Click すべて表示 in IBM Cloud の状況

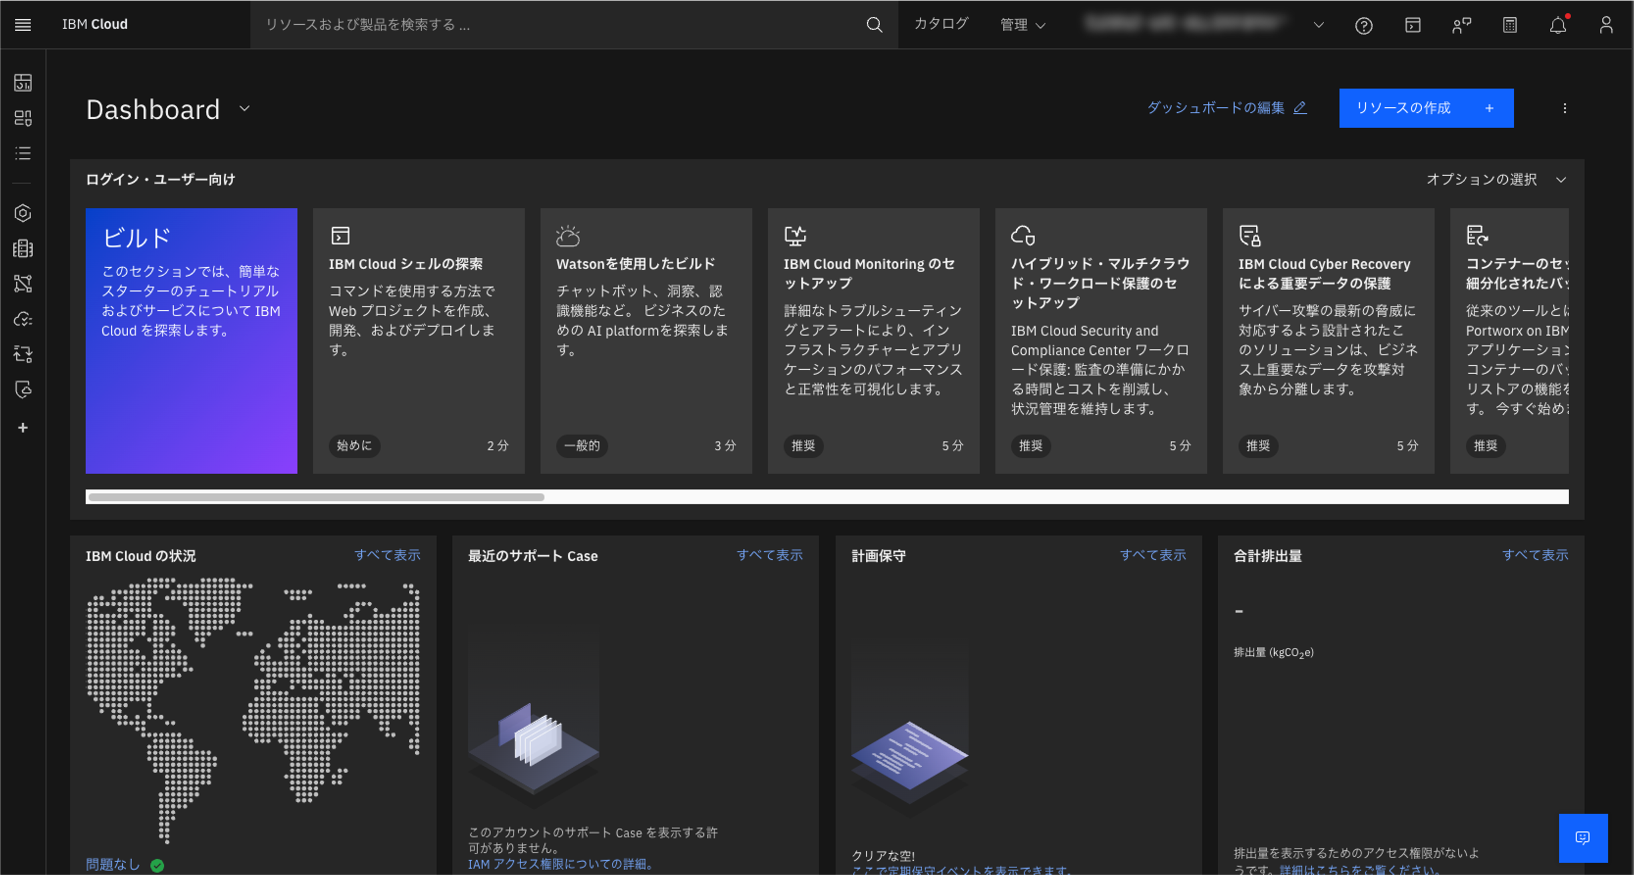point(387,555)
